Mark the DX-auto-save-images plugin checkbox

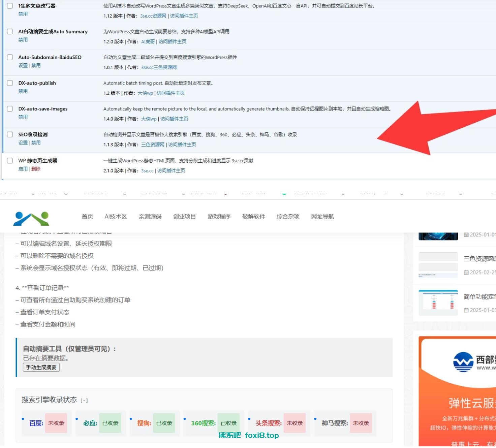click(x=10, y=109)
